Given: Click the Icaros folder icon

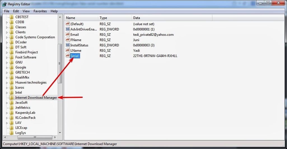Looking at the screenshot, I should 11,87.
